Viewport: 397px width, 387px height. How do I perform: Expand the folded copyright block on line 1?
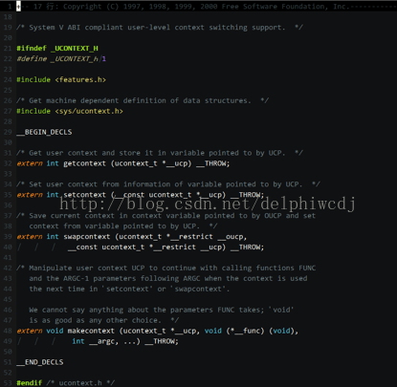click(x=18, y=7)
